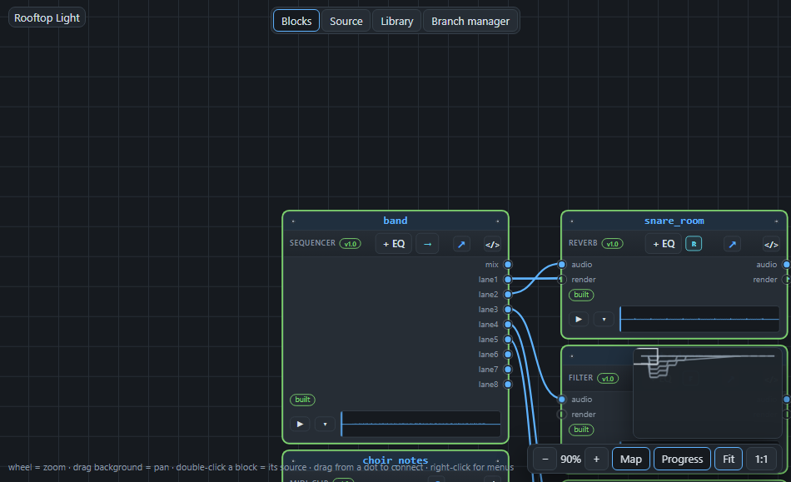The width and height of the screenshot is (791, 482).
Task: Click snare_room audio input port
Action: (562, 264)
